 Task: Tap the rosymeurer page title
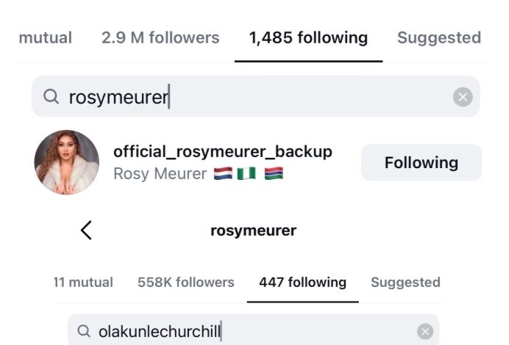(x=253, y=230)
